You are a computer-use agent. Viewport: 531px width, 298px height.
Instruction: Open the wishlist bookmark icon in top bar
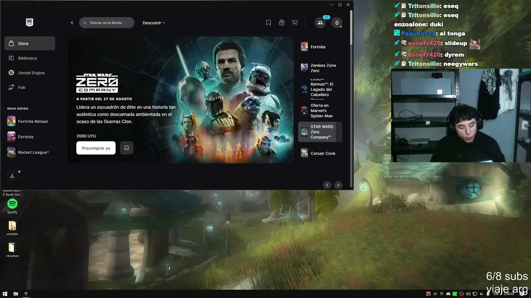click(268, 23)
